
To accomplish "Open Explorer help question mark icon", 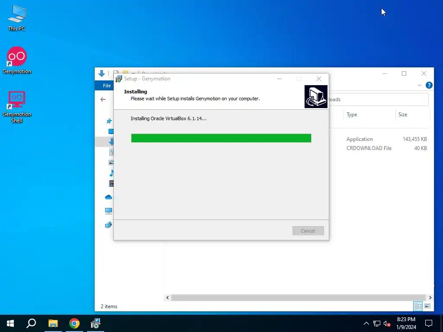I will pos(429,85).
